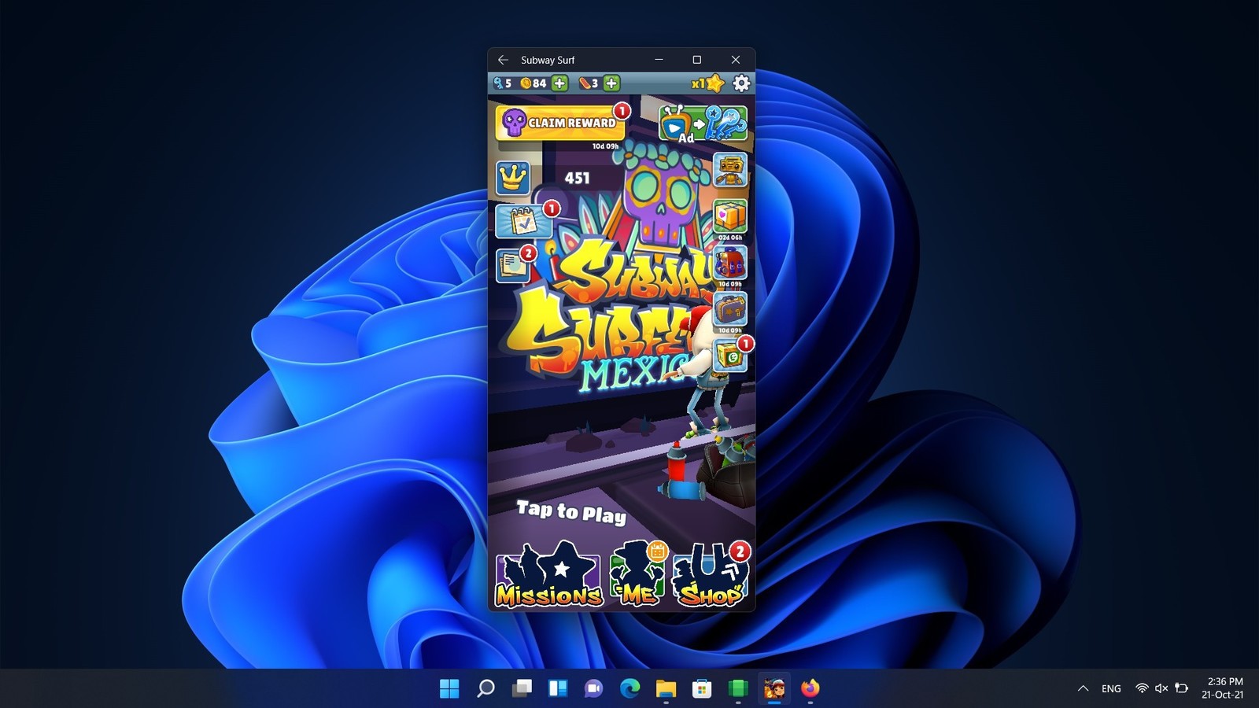Watch the ad for free keys
Image resolution: width=1259 pixels, height=708 pixels.
tap(702, 124)
